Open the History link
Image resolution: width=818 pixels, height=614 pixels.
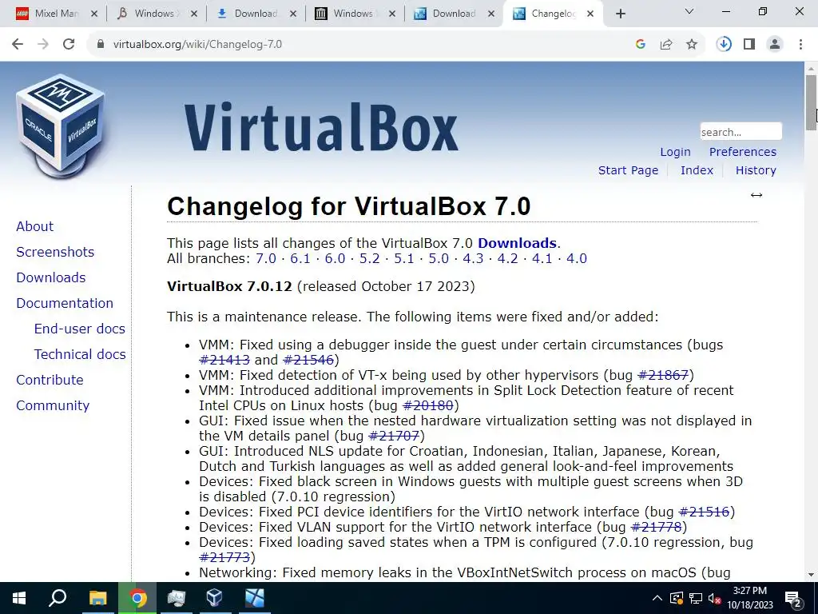(x=756, y=170)
